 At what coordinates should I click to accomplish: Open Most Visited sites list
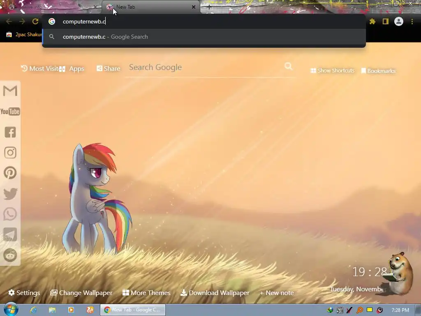point(39,69)
